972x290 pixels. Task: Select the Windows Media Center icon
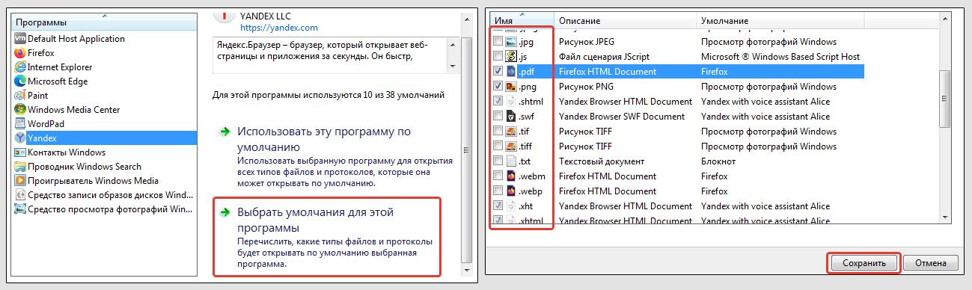click(20, 110)
